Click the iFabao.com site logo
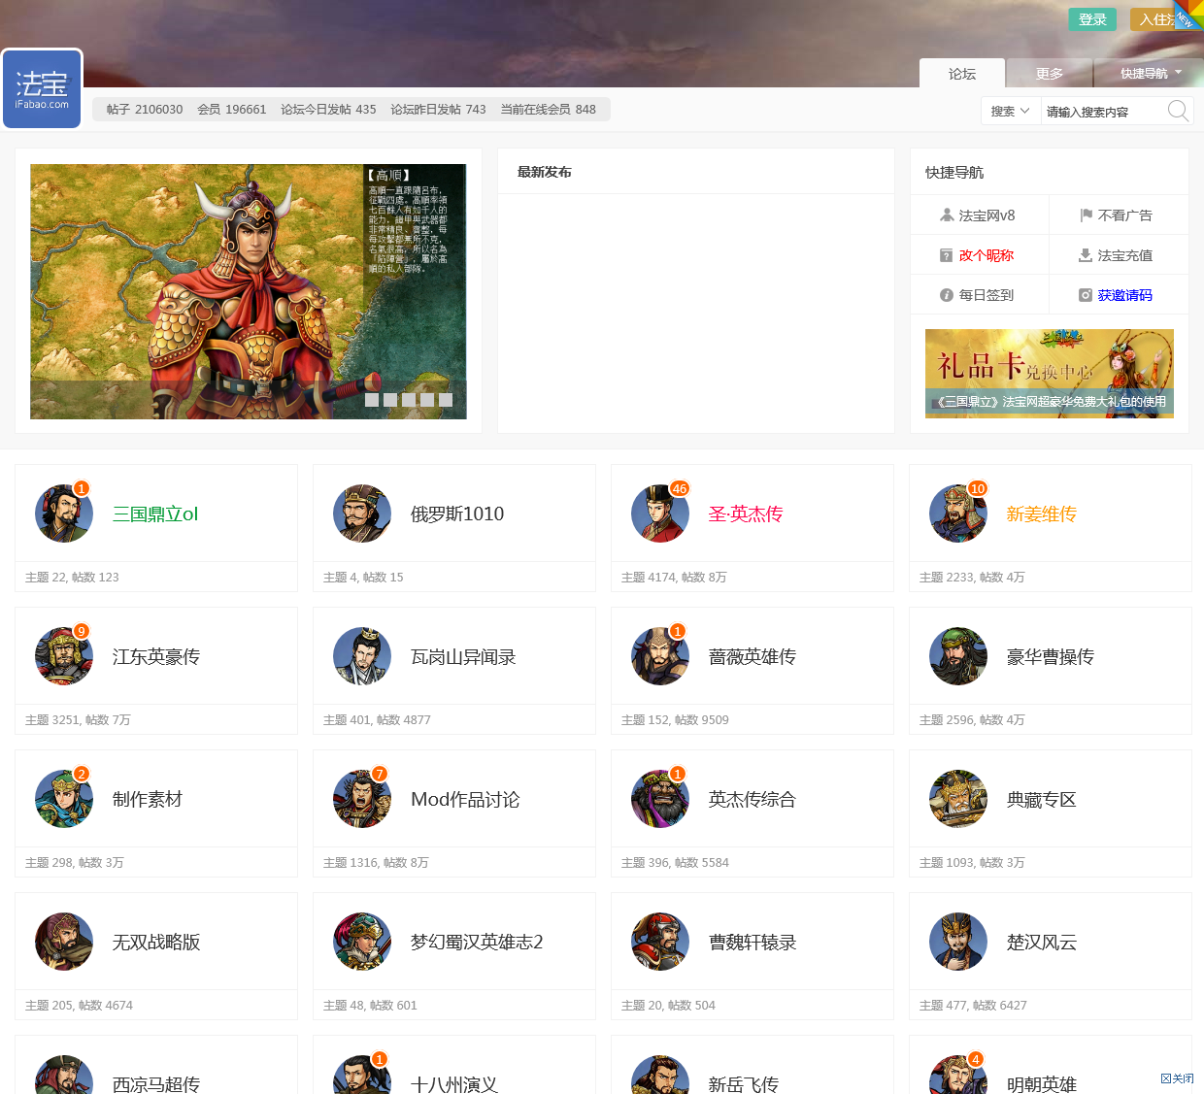Screen dimensions: 1204x1094 click(x=42, y=89)
